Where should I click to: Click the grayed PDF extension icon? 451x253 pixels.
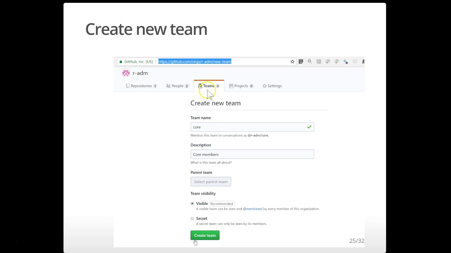click(x=319, y=61)
